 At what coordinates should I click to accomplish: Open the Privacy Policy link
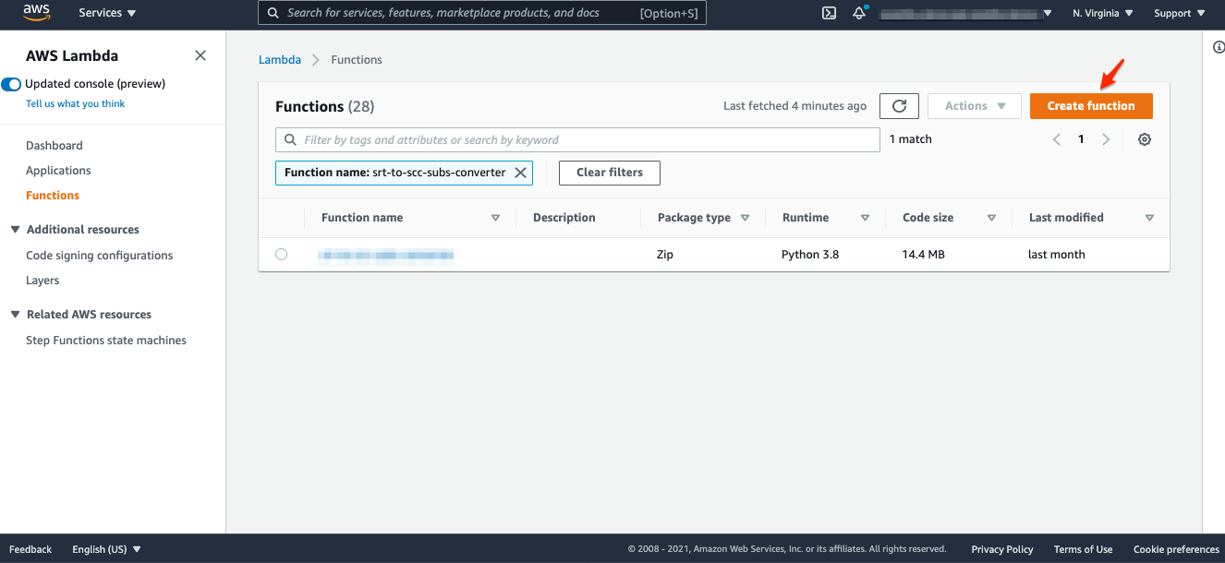click(1002, 549)
